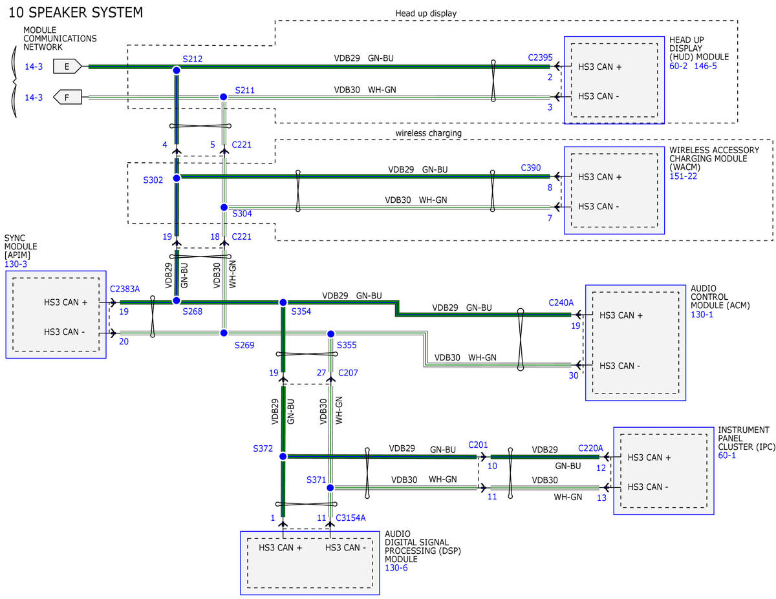Select the S212 splice dot
Viewport: 776px width, 599px height.
176,70
